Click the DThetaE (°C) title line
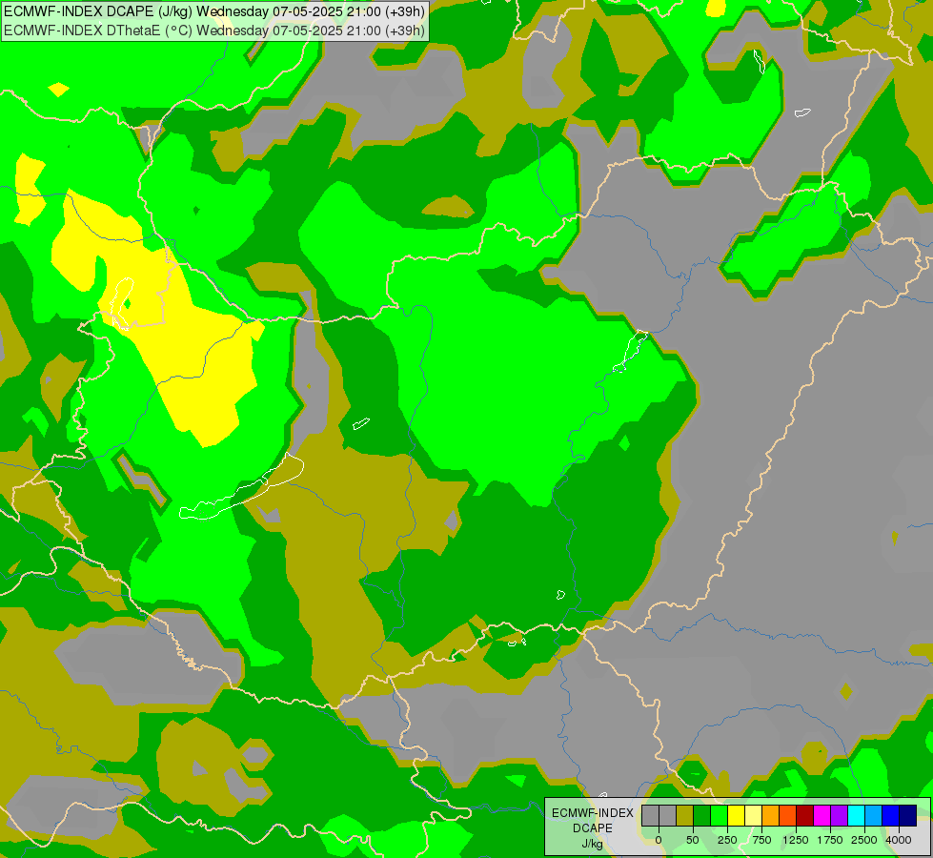 pos(214,30)
